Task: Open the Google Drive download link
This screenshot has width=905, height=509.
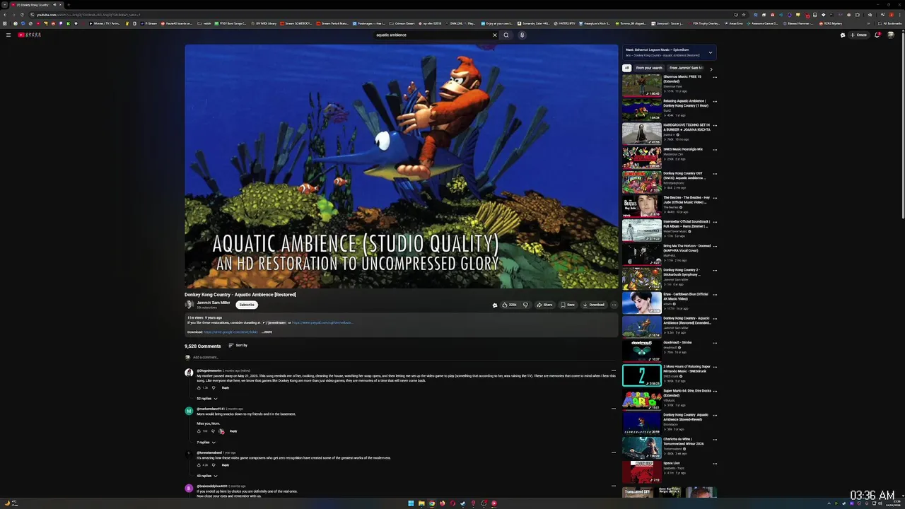Action: click(230, 332)
